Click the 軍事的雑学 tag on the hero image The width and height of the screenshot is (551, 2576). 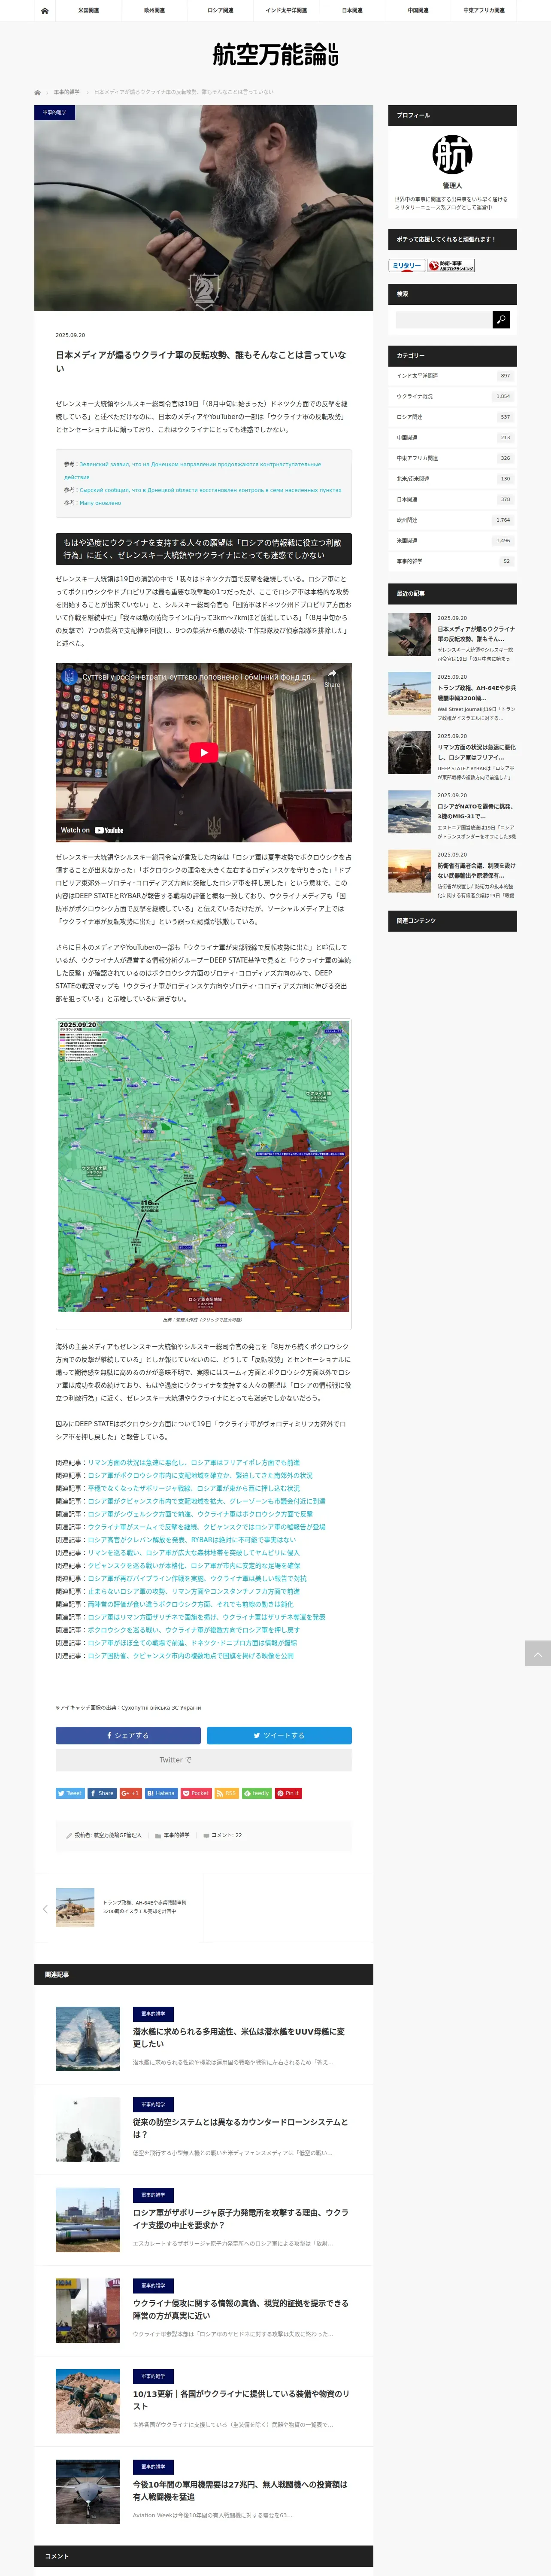pos(55,112)
